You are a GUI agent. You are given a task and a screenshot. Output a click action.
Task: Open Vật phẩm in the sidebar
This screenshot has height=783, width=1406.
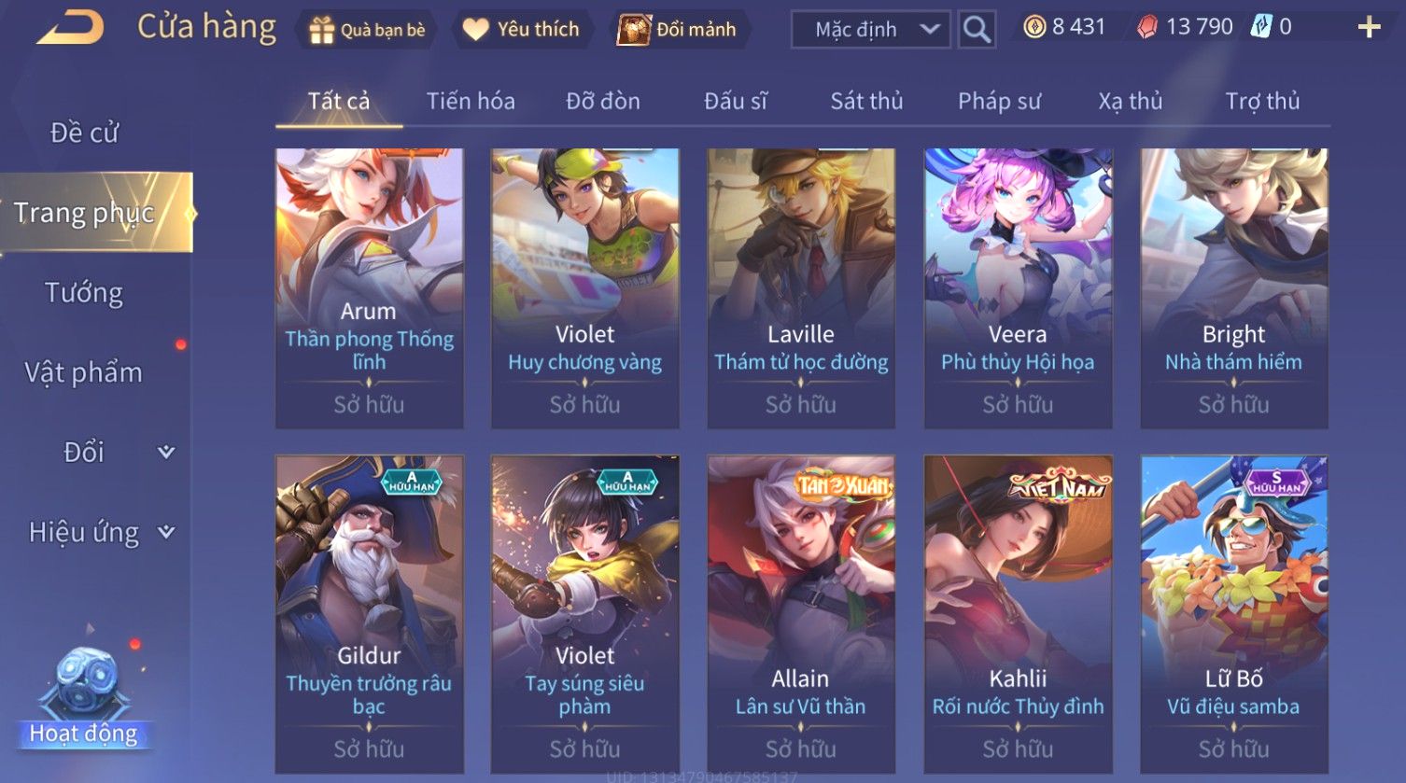[x=84, y=372]
